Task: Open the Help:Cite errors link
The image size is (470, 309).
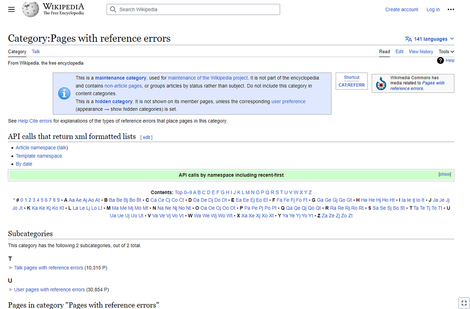Action: tap(34, 121)
